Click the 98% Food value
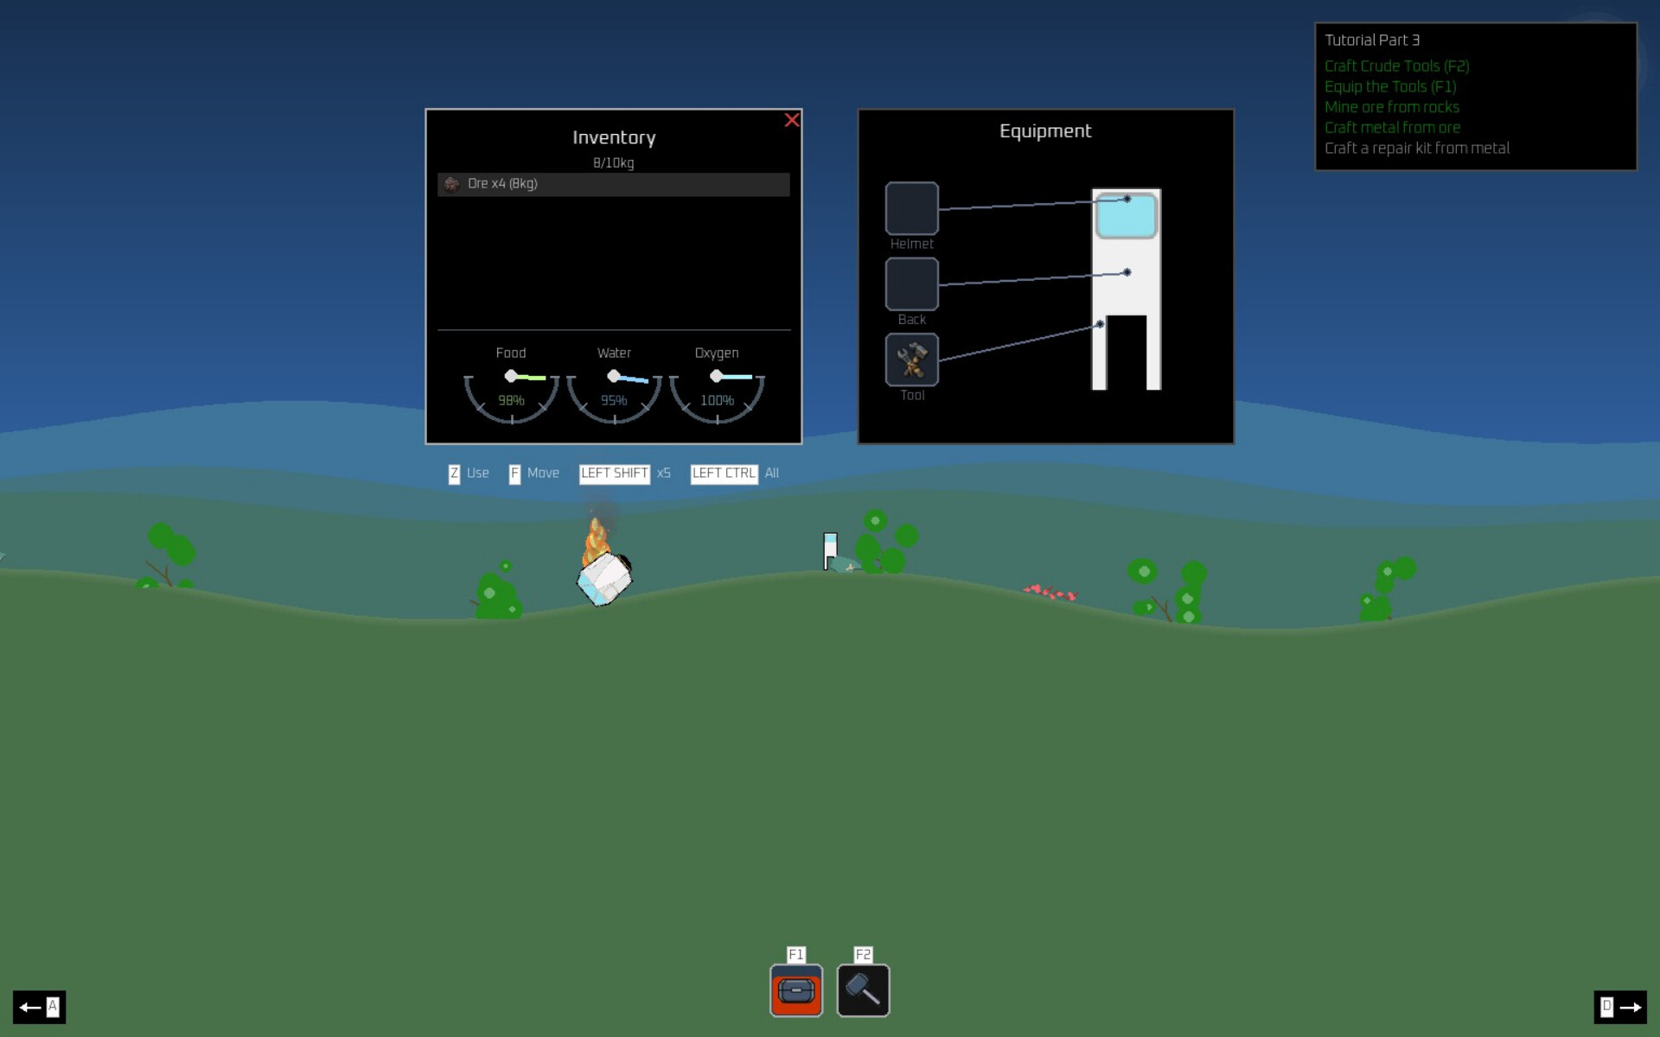 coord(511,400)
